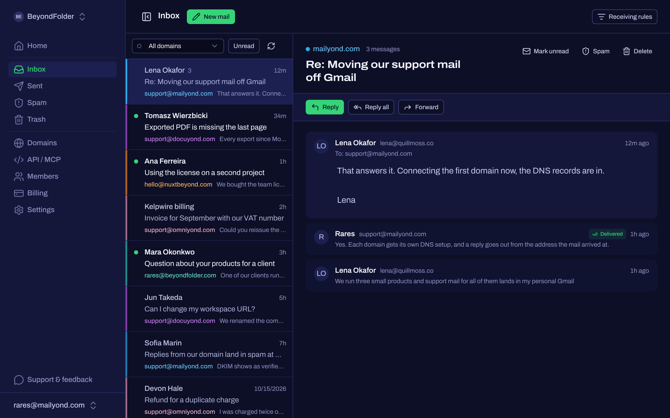Toggle the Unread filter

(244, 46)
